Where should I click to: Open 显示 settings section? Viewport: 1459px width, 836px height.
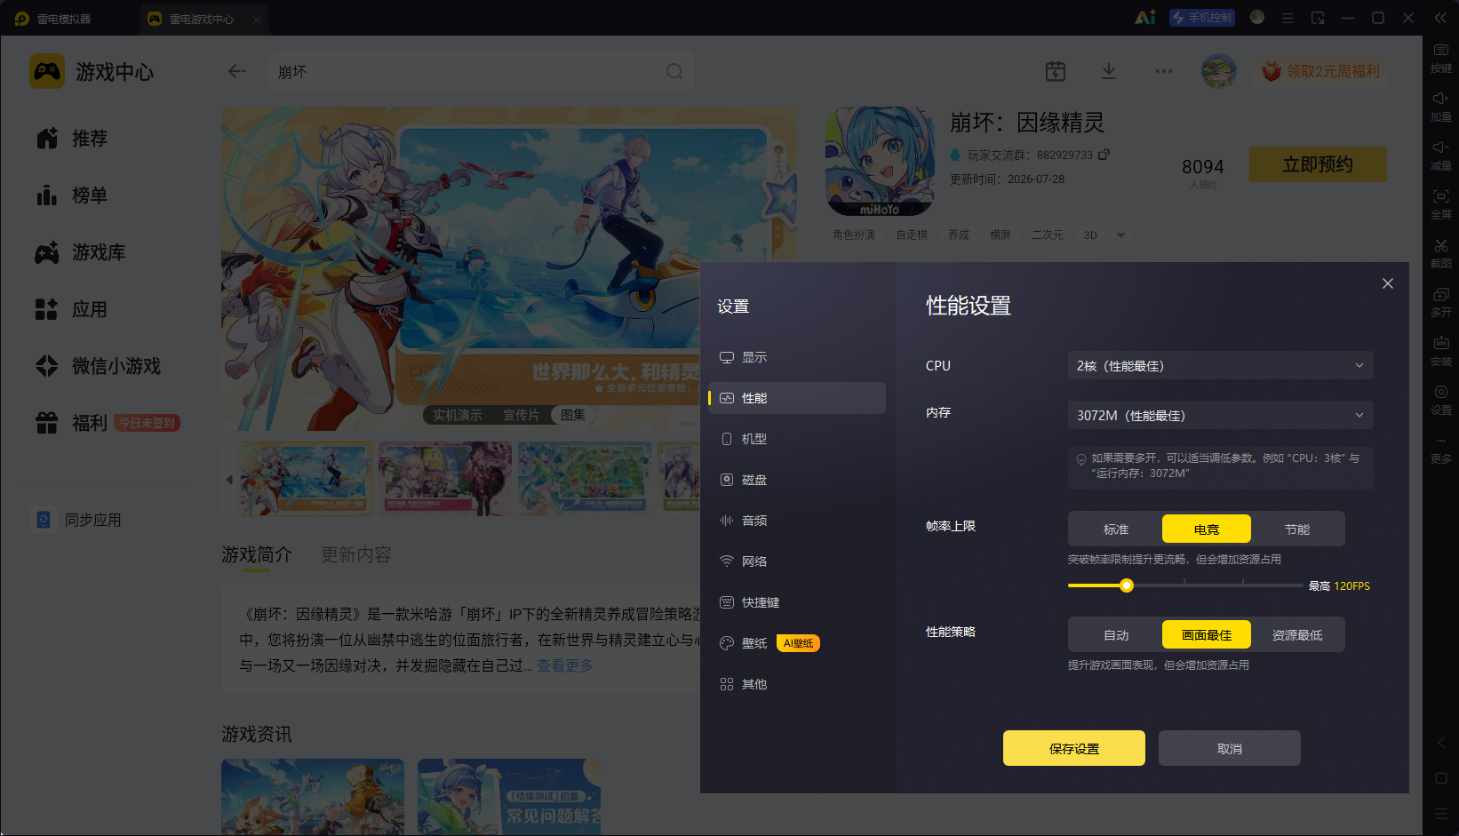(x=797, y=357)
